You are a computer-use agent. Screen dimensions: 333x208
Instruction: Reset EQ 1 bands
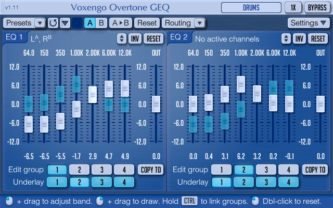[153, 38]
